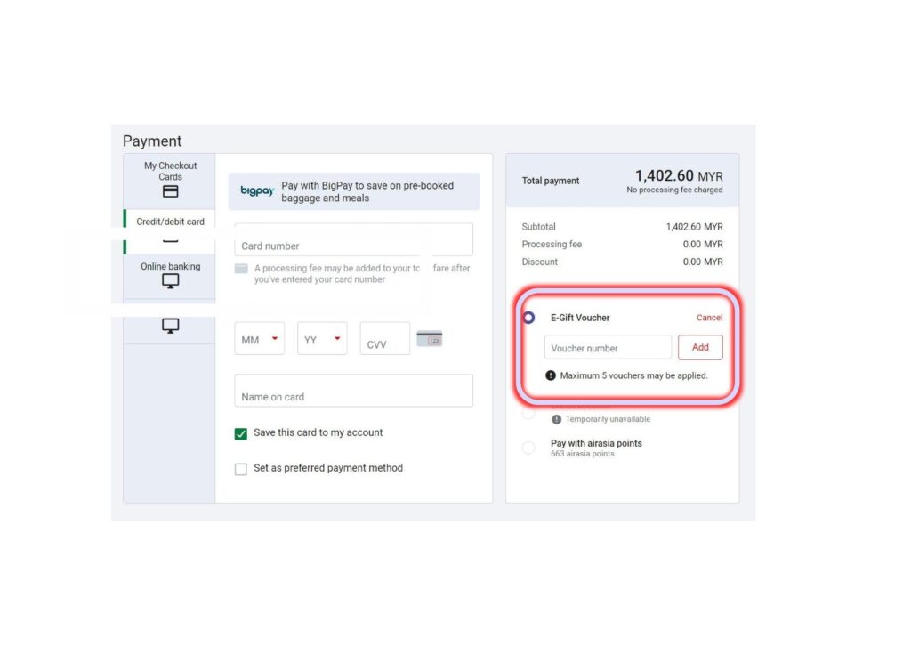
Task: Click the Temporarily unavailable text
Action: tap(608, 419)
